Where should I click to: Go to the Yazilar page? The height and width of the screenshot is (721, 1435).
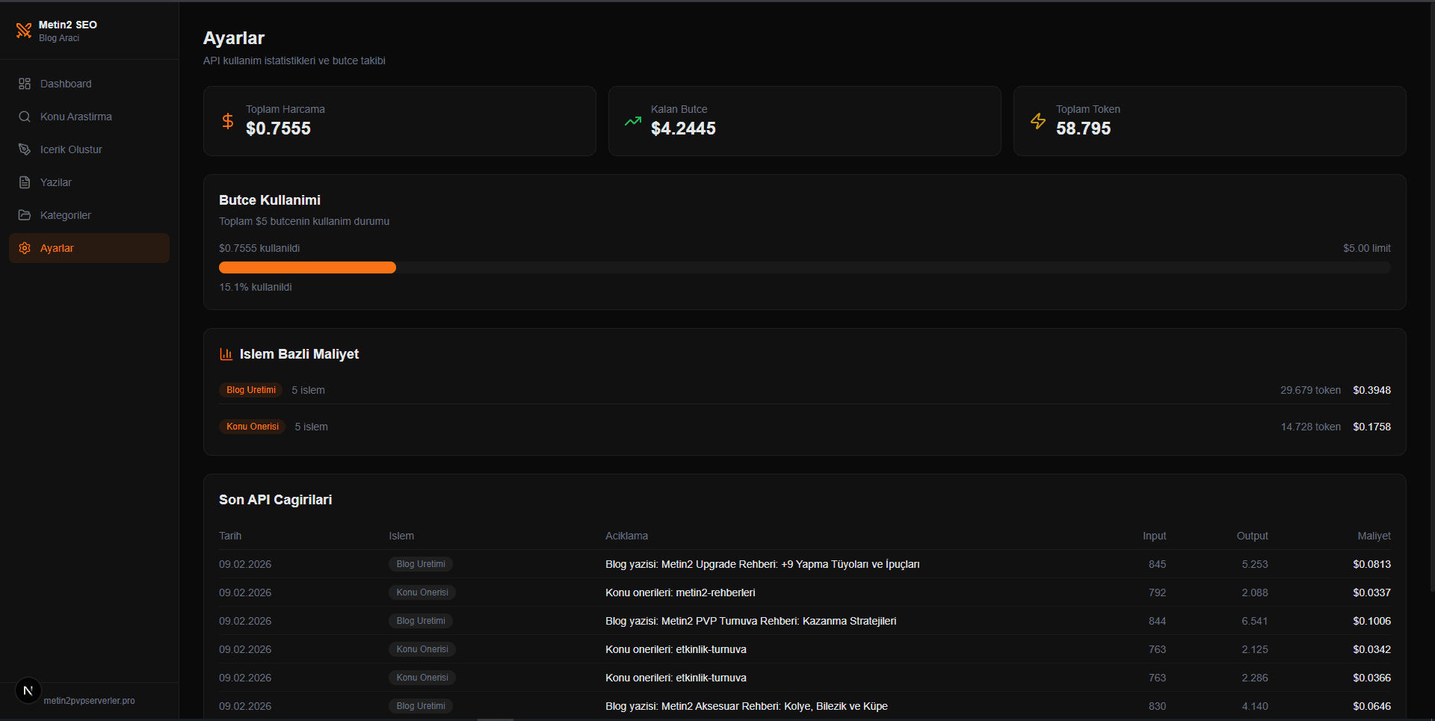56,182
